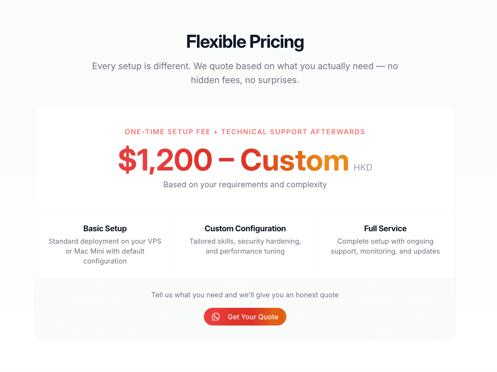Click the HKD currency label

[x=363, y=167]
